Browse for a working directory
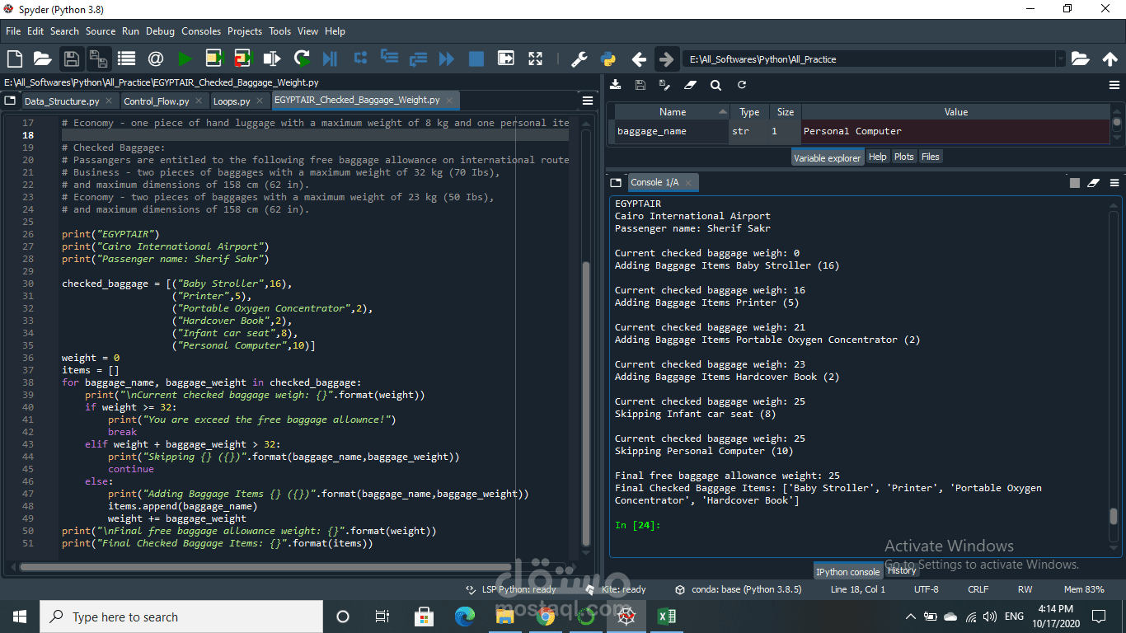 tap(1081, 59)
